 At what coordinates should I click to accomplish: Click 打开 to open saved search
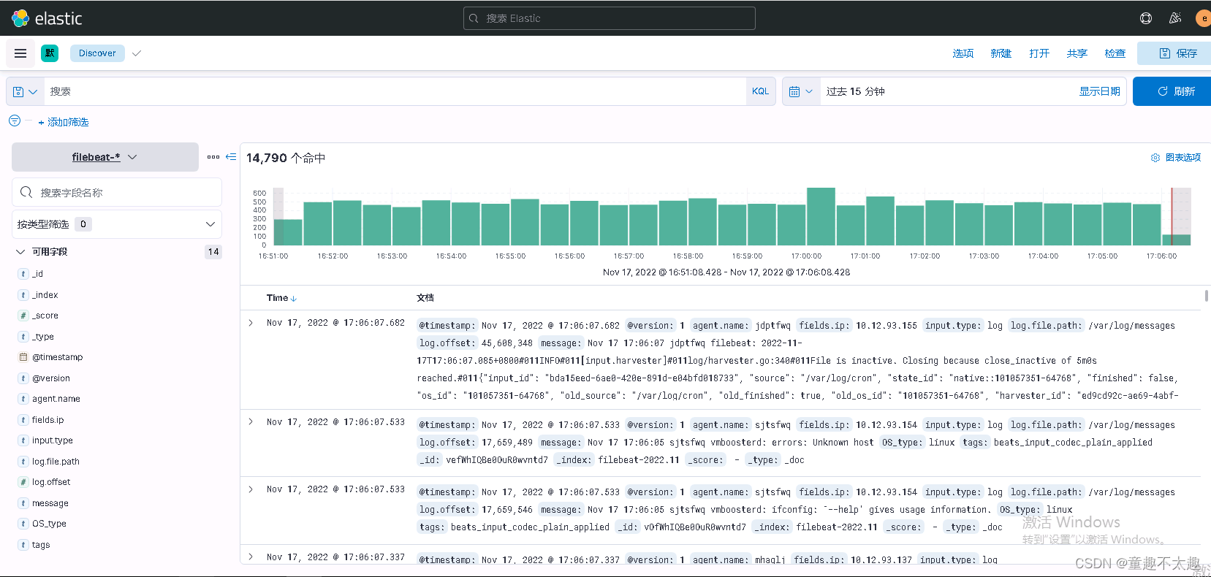coord(1039,53)
